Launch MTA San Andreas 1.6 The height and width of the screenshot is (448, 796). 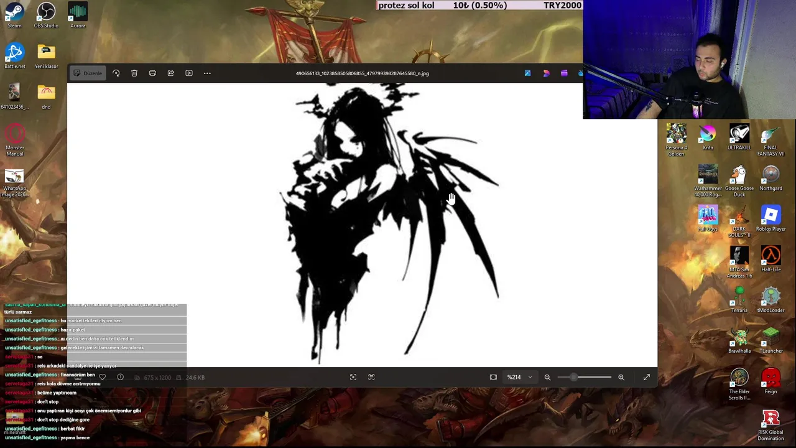(x=739, y=262)
